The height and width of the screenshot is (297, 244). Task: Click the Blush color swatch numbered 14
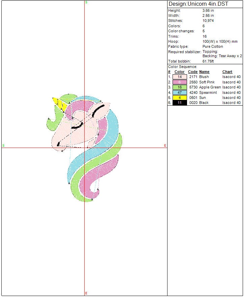click(x=180, y=77)
